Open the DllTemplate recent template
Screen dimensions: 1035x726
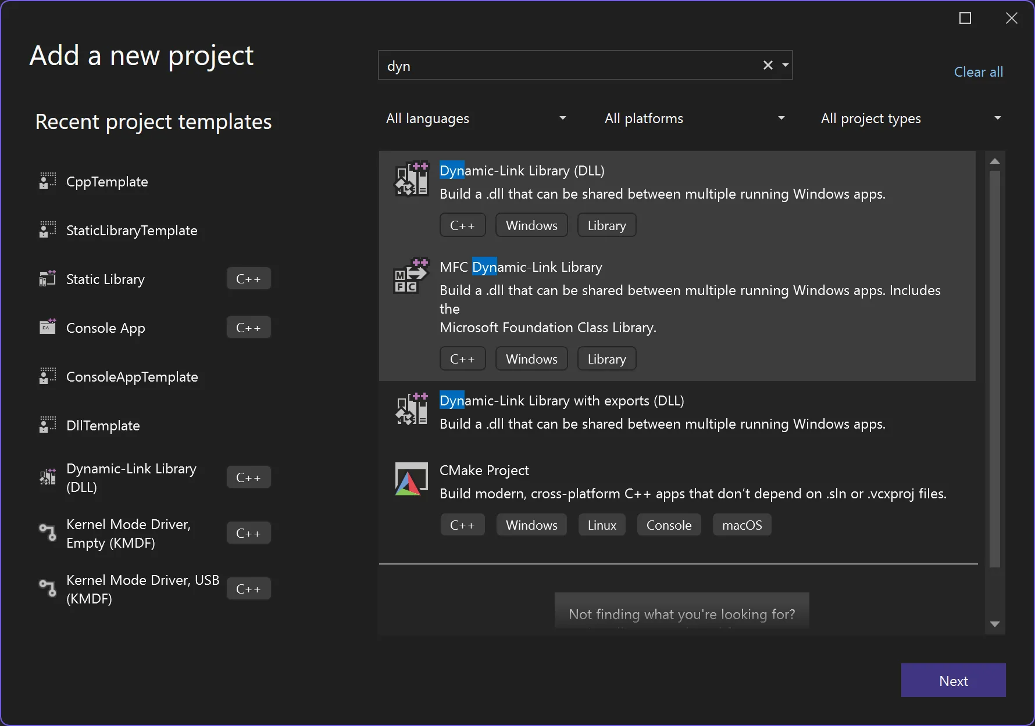click(103, 426)
